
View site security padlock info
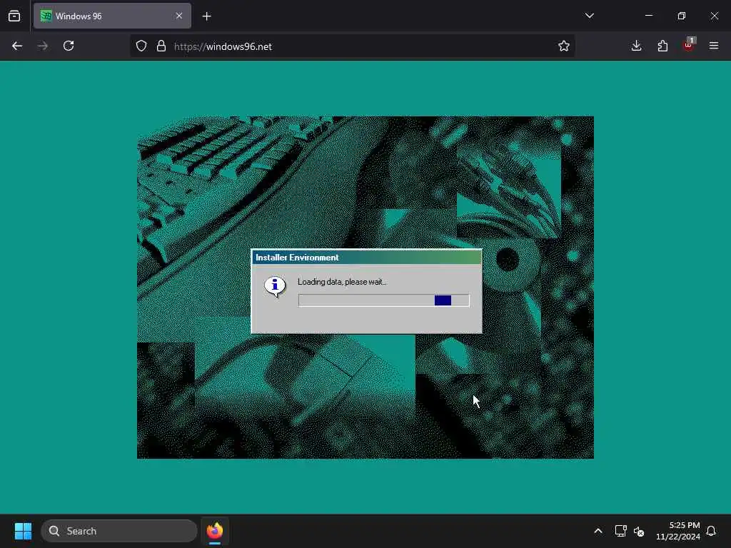click(161, 46)
